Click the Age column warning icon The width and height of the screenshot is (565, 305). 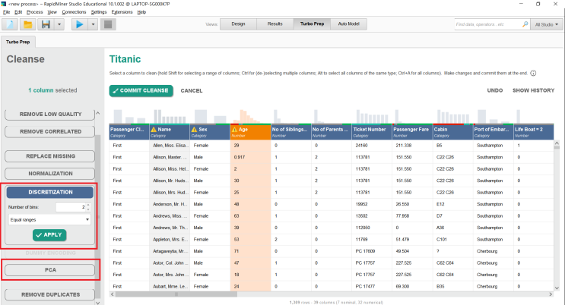tap(234, 130)
